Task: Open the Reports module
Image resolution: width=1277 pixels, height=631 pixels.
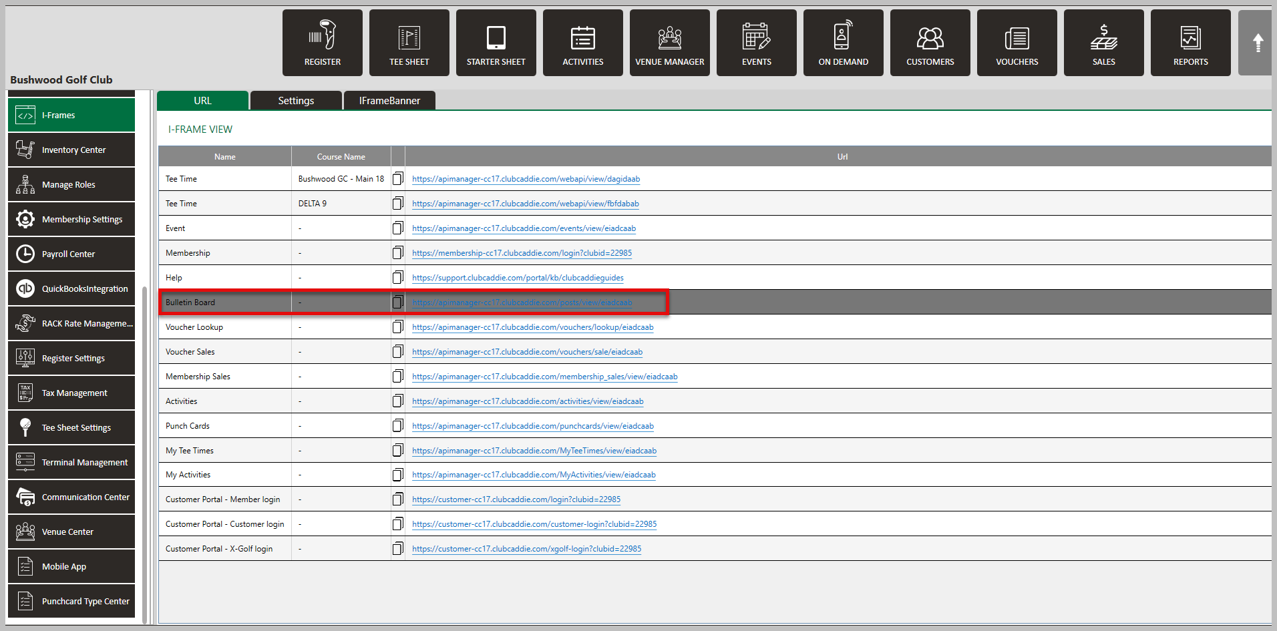Action: coord(1191,43)
